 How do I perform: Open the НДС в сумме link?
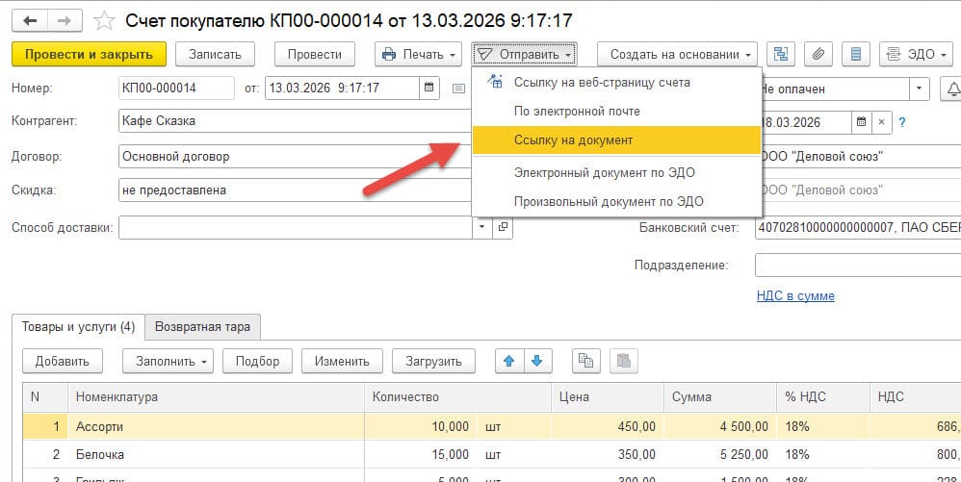click(795, 295)
